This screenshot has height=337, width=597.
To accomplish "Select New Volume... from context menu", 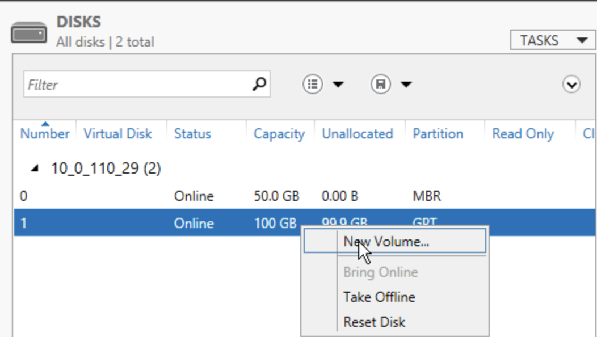I will (x=386, y=241).
